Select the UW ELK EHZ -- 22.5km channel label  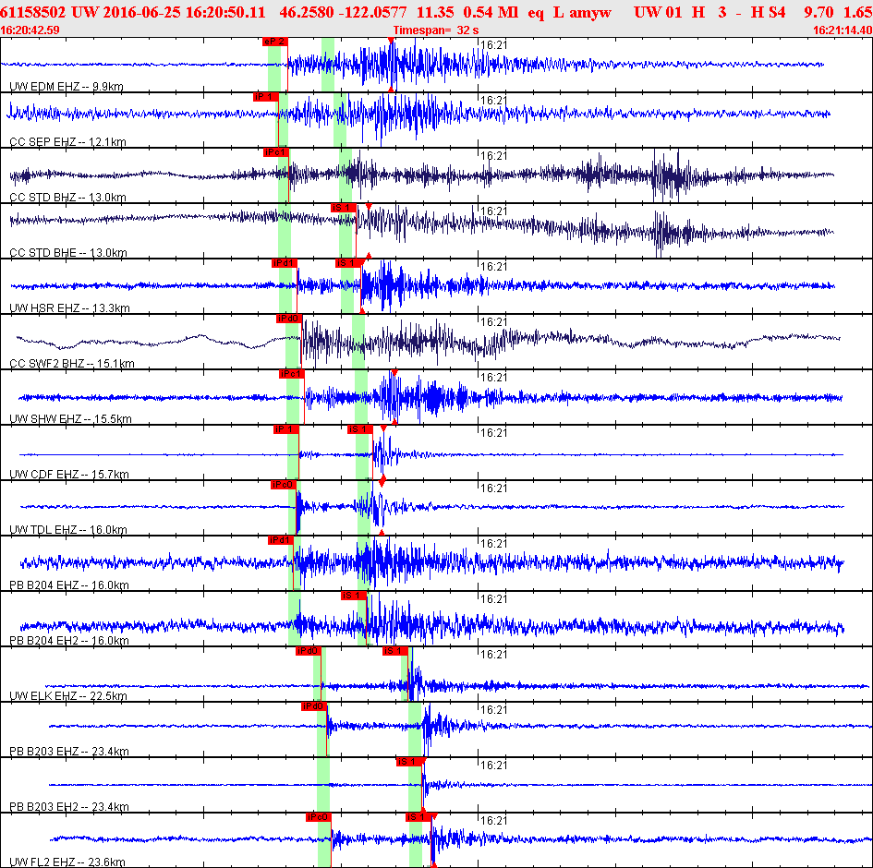pos(68,695)
